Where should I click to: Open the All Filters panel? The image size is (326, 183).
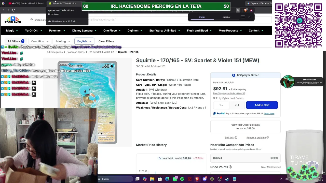tap(16, 41)
